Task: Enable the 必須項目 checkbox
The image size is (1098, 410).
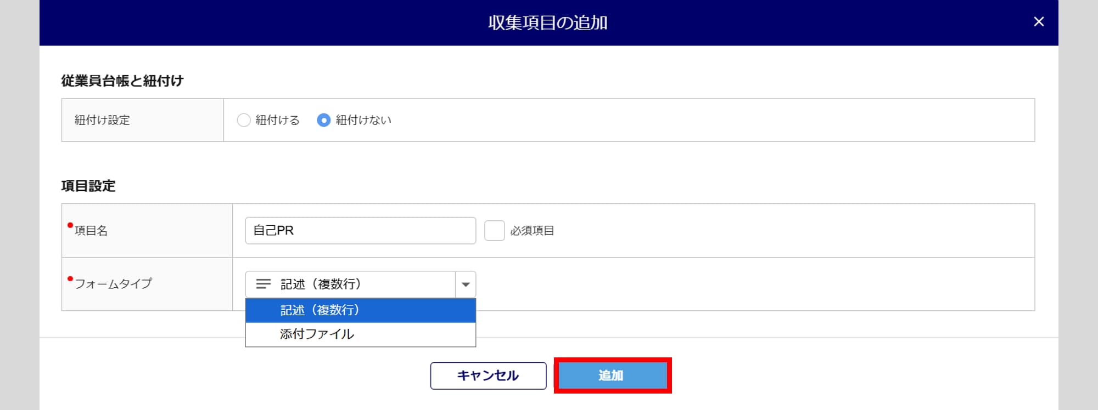Action: [495, 231]
